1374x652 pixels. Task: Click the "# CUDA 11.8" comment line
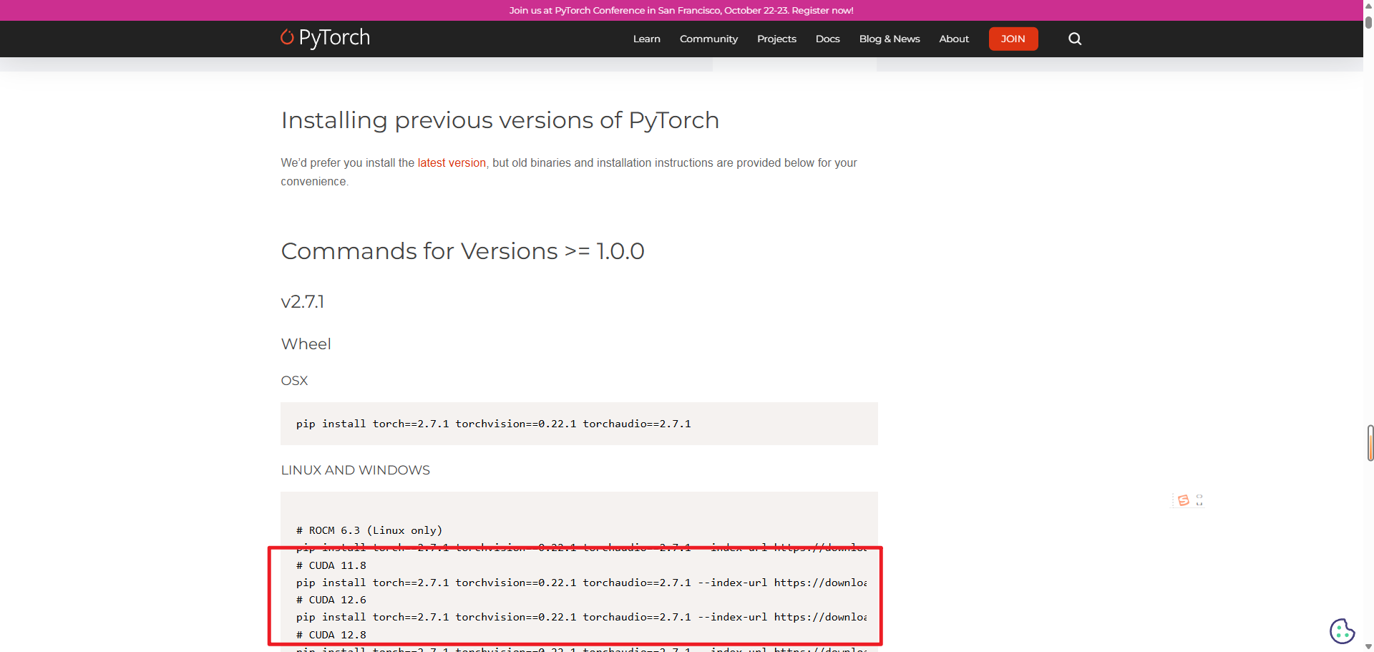331,565
